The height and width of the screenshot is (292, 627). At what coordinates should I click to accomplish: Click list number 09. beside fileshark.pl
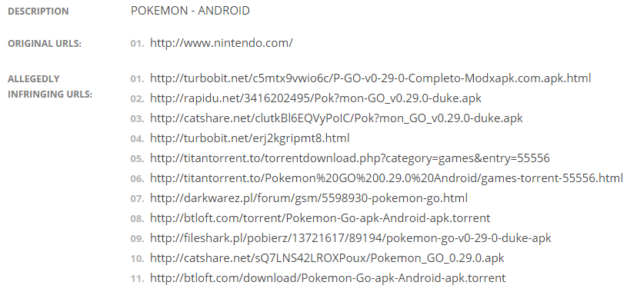pos(137,238)
